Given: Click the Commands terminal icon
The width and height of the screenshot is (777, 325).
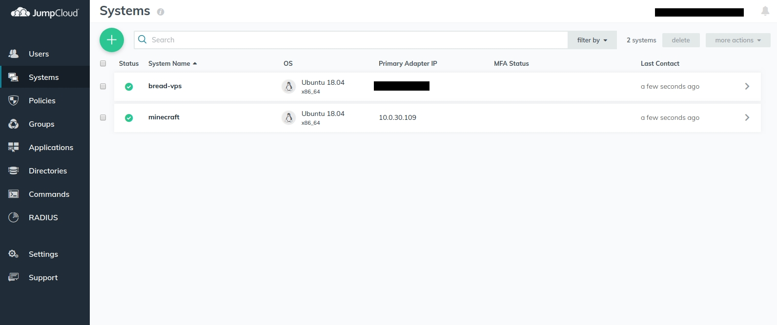Looking at the screenshot, I should (x=14, y=194).
